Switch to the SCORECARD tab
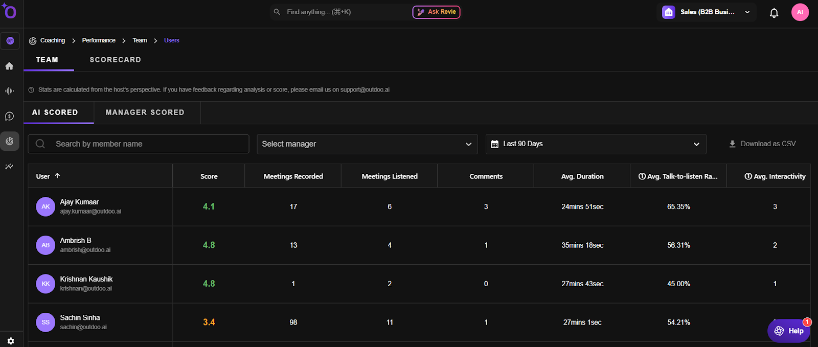 116,60
